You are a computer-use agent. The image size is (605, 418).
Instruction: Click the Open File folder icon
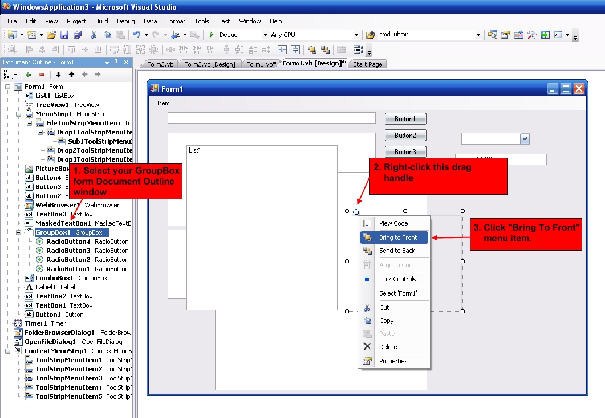point(51,35)
